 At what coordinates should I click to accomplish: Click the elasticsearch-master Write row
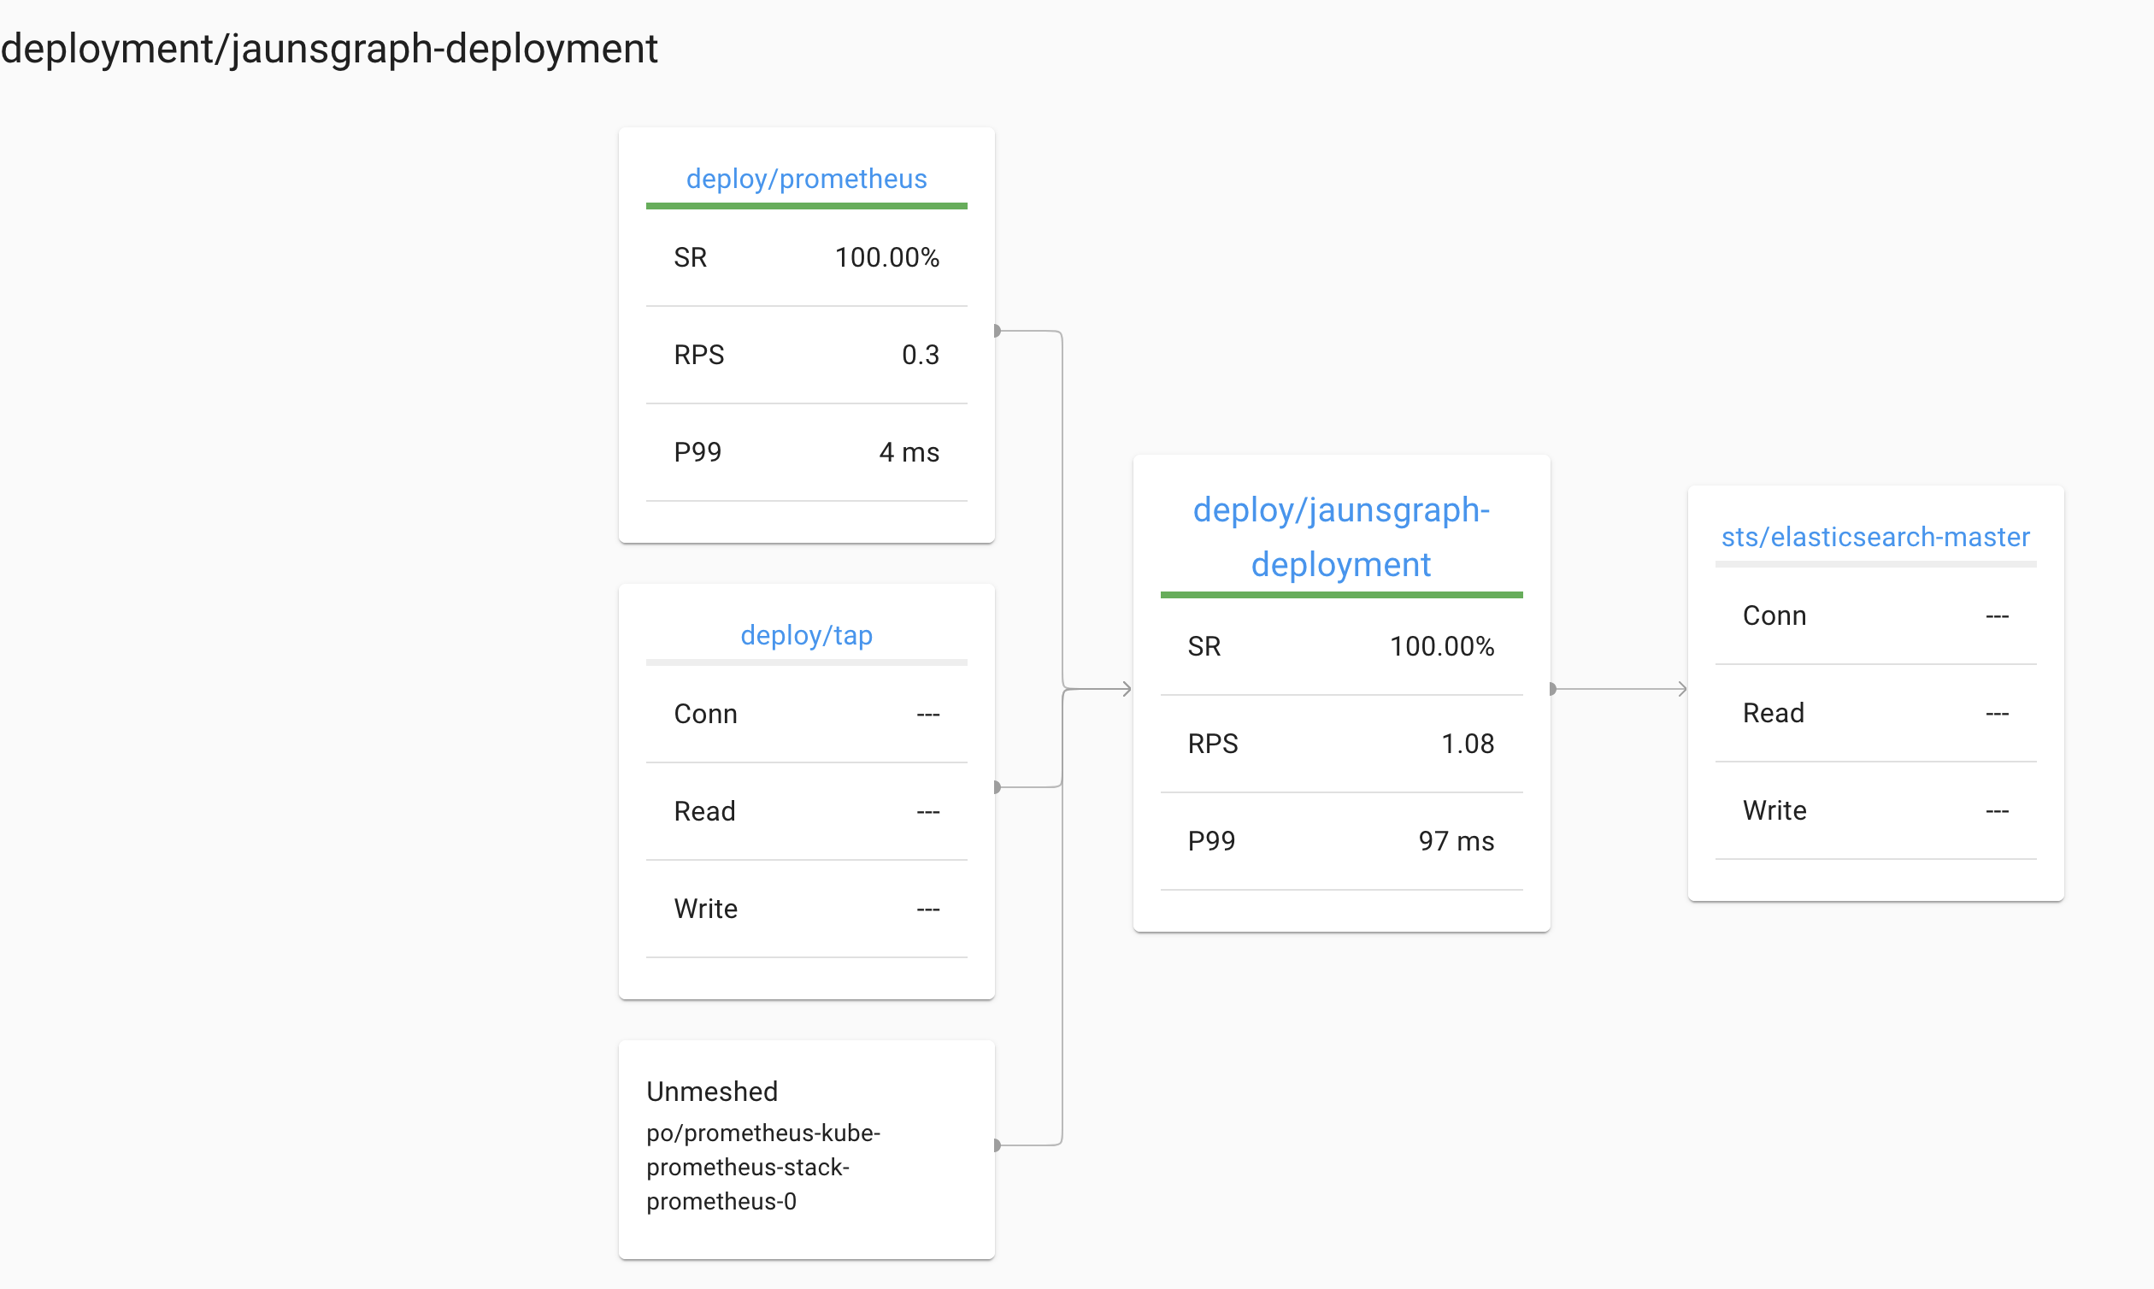coord(1875,810)
